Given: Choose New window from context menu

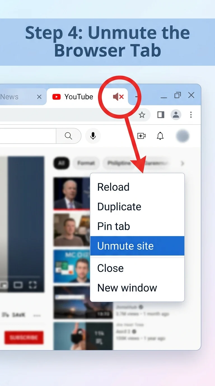Looking at the screenshot, I should tap(137, 288).
